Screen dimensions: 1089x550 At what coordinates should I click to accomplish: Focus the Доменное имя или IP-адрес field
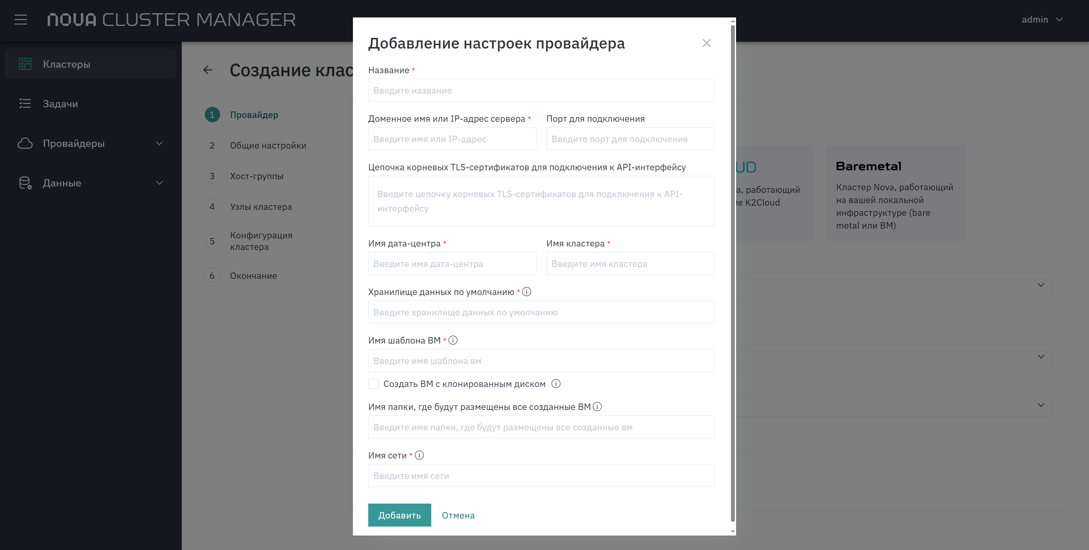pos(452,139)
